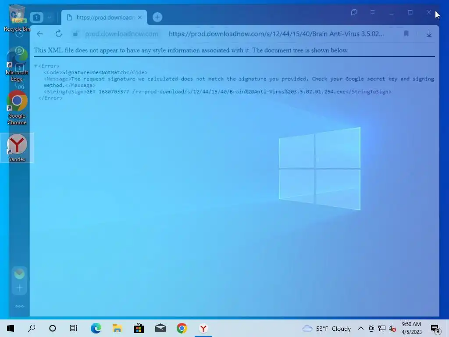This screenshot has height=337, width=449.
Task: Click the StringToSign line in the XML
Action: pyautogui.click(x=217, y=92)
